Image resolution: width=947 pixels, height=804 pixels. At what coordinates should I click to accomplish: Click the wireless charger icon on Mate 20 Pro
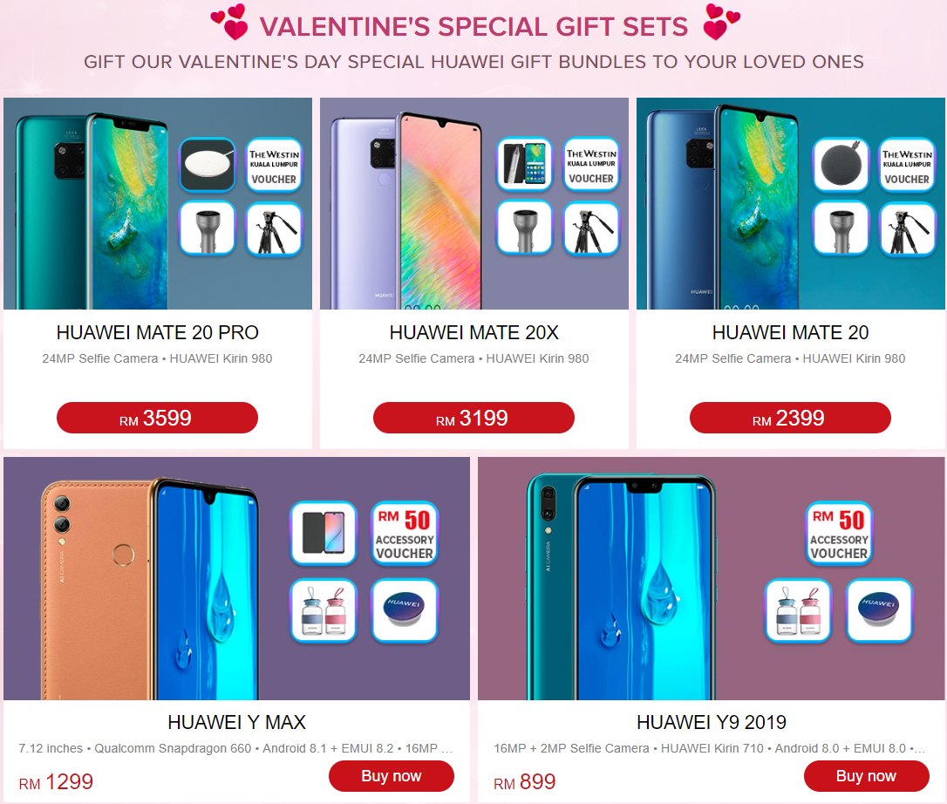point(208,165)
